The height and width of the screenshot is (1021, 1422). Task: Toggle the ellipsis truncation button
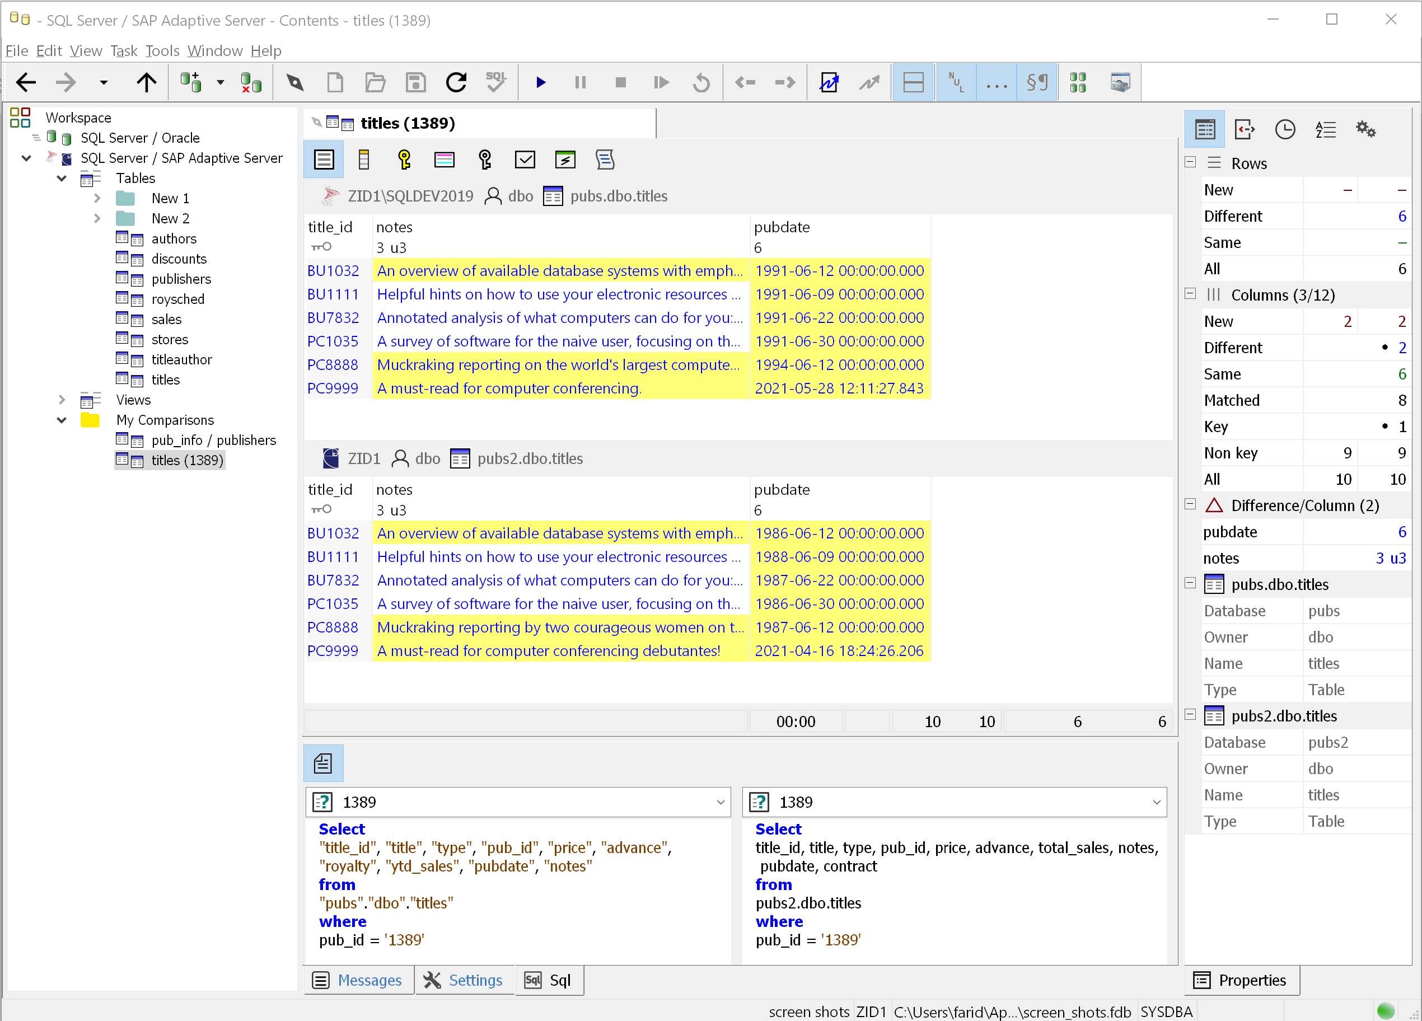[997, 82]
